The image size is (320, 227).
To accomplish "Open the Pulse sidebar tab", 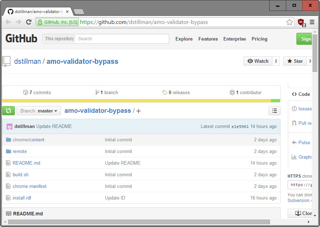I will pyautogui.click(x=301, y=142).
